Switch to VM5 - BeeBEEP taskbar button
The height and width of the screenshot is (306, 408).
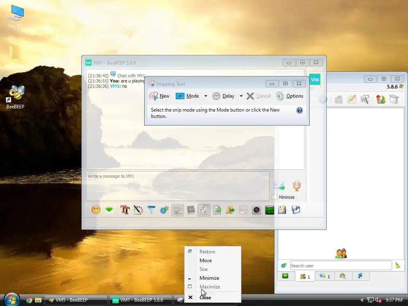tap(76, 300)
